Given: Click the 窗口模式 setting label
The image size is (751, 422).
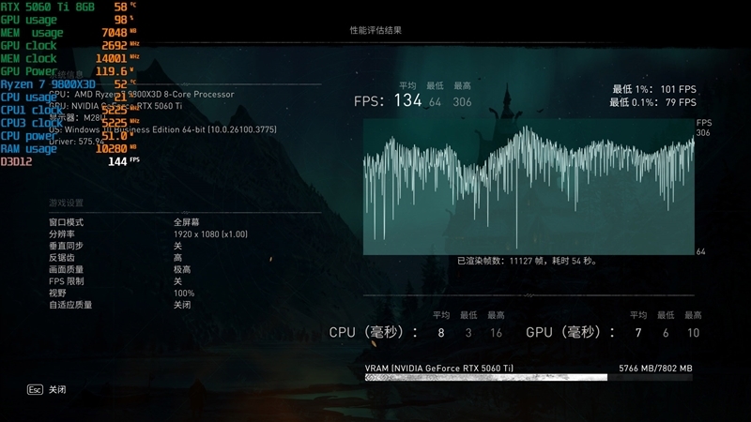Looking at the screenshot, I should pos(66,222).
